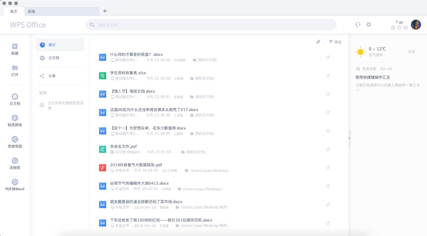Sync the 2019抖音春节大数据报告.pdf file
427x236 pixels.
pos(328,168)
